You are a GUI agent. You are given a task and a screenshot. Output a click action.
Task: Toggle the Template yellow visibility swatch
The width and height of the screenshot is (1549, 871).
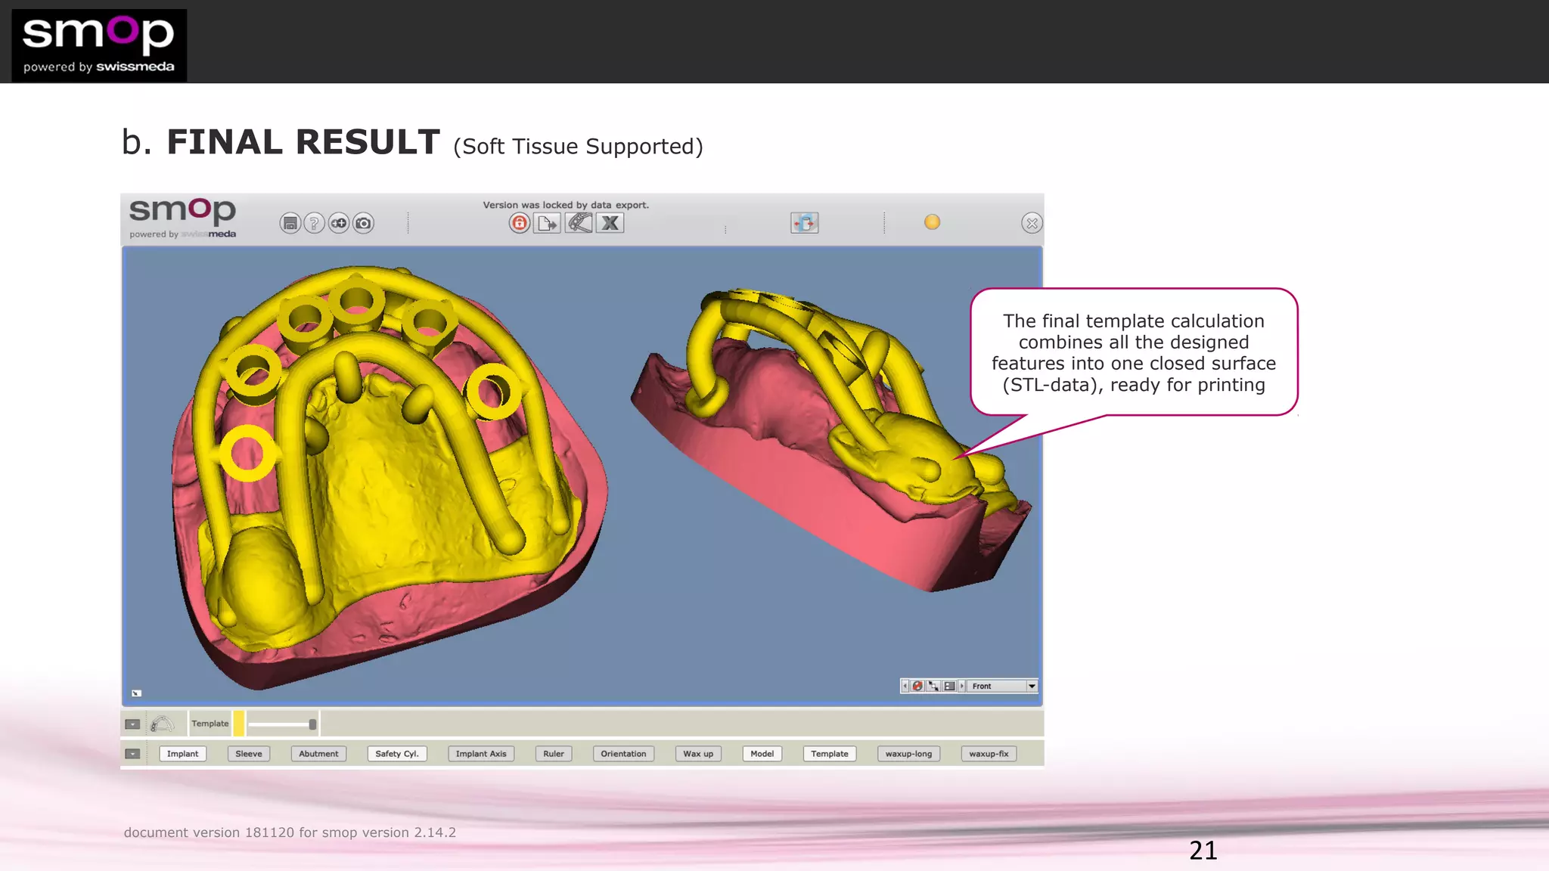point(238,724)
